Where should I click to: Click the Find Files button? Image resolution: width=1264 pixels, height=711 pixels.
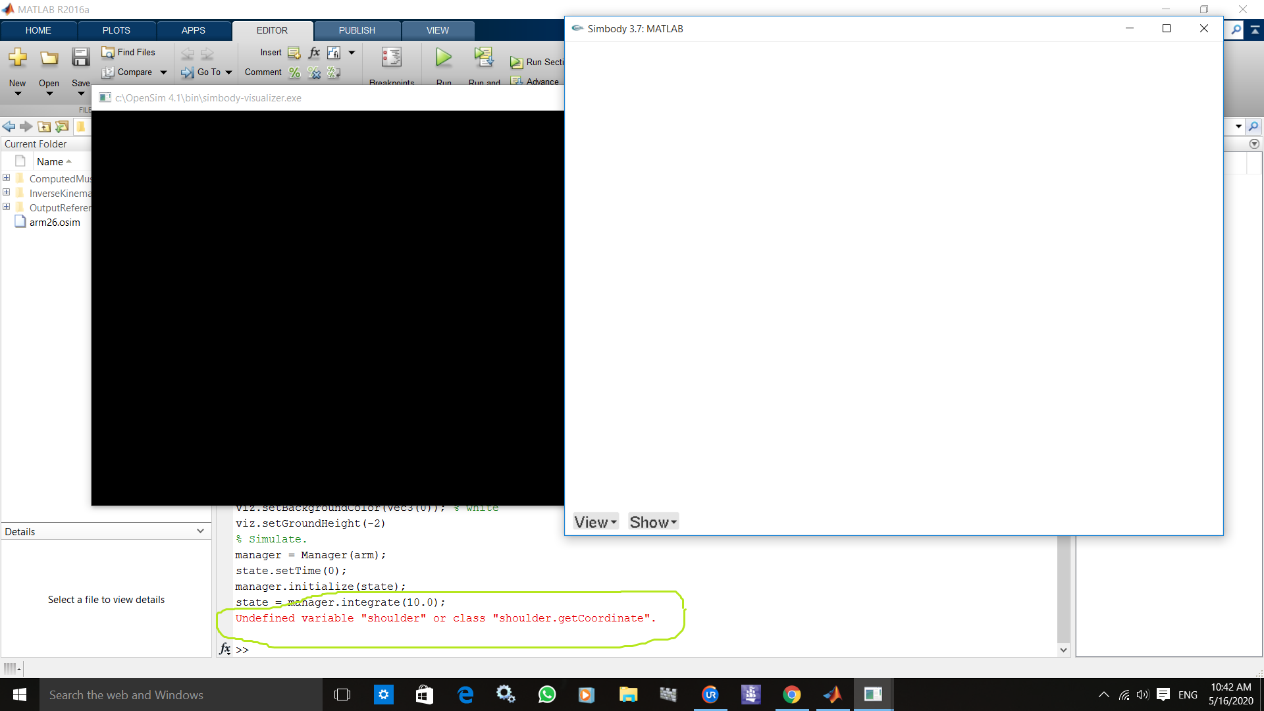tap(129, 52)
